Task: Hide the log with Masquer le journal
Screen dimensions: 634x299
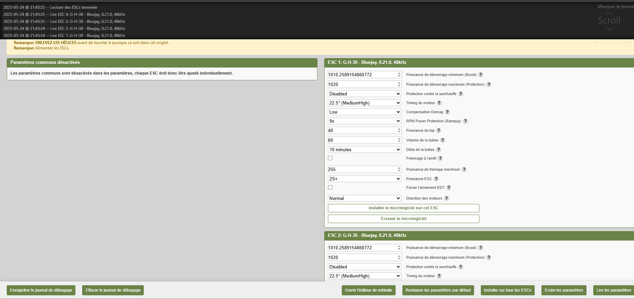Action: pyautogui.click(x=615, y=7)
